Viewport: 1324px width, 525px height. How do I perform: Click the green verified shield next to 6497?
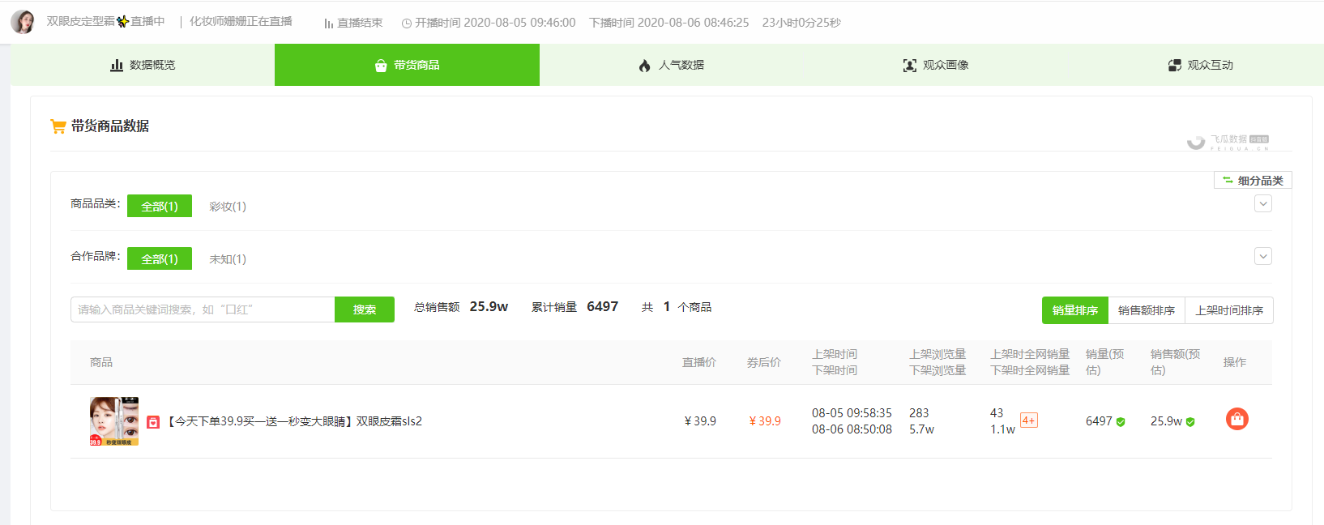pos(1121,422)
